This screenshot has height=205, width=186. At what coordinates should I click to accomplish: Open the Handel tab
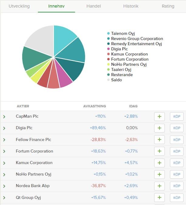pos(94,6)
